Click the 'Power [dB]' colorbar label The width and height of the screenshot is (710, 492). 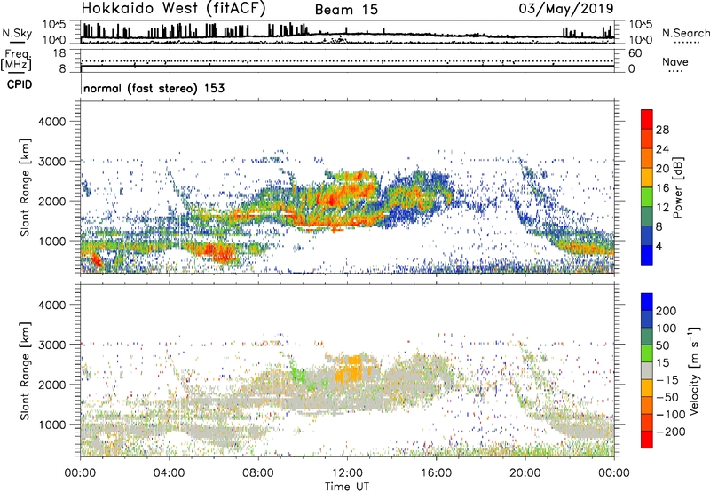tap(677, 187)
